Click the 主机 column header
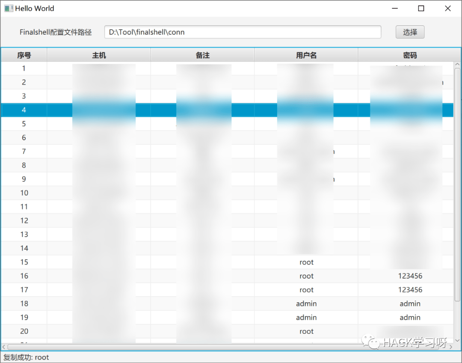Image resolution: width=462 pixels, height=363 pixels. click(99, 55)
